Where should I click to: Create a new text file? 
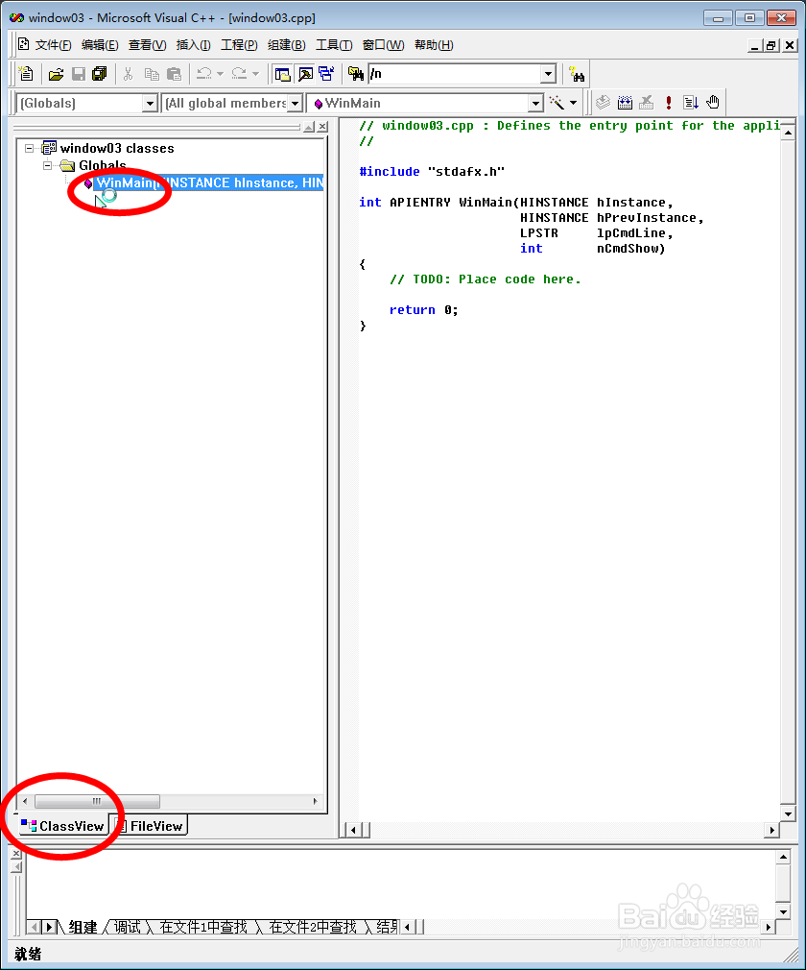(x=27, y=74)
